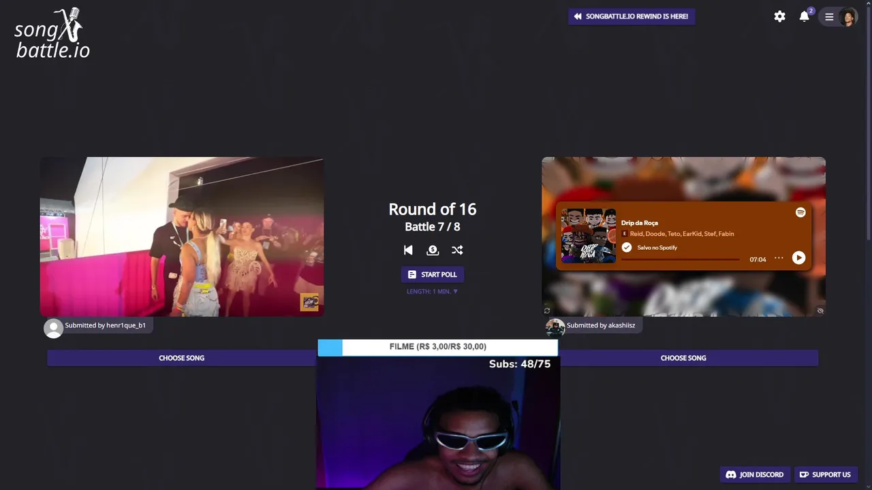Viewport: 872px width, 490px height.
Task: Hide the right song embed
Action: click(820, 311)
